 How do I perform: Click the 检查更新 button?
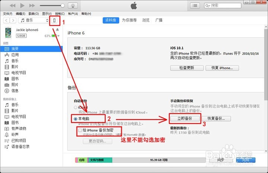(x=187, y=68)
